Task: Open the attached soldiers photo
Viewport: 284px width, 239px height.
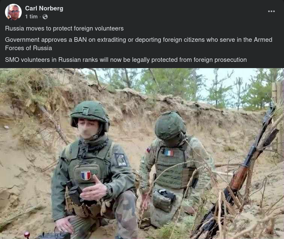Action: 142,153
